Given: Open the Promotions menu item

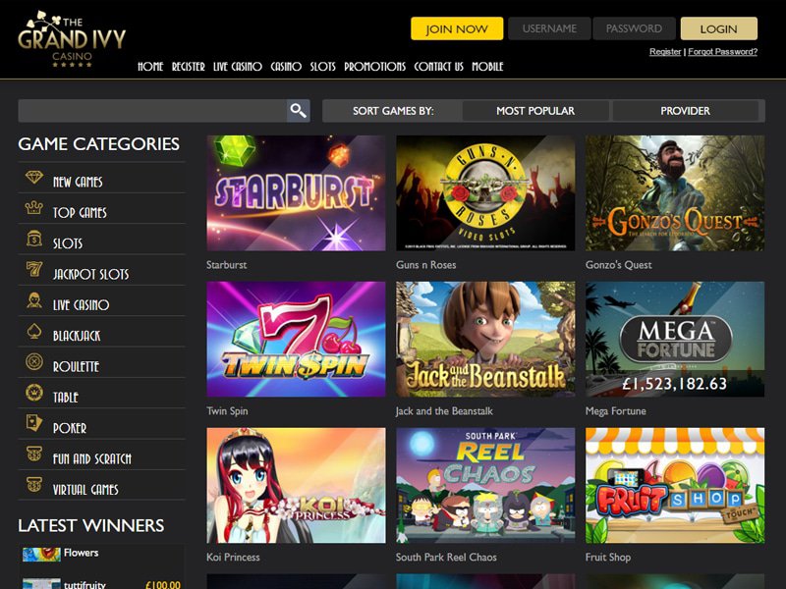Looking at the screenshot, I should tap(374, 67).
